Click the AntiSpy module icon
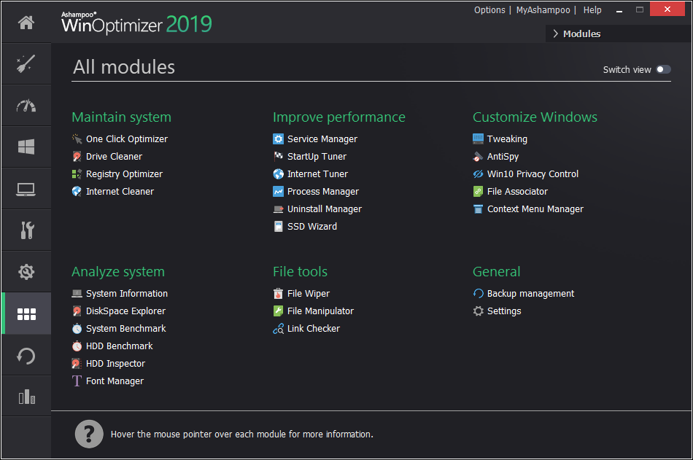693x460 pixels. point(478,157)
